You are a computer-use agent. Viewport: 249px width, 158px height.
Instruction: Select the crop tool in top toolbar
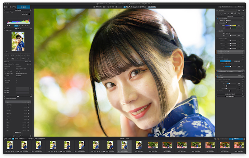[127, 7]
